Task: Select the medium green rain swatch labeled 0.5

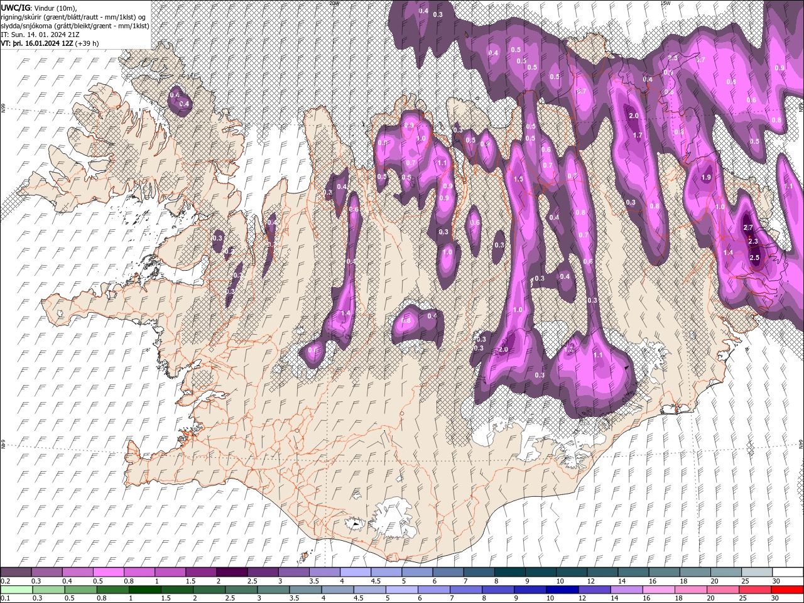Action: point(80,589)
